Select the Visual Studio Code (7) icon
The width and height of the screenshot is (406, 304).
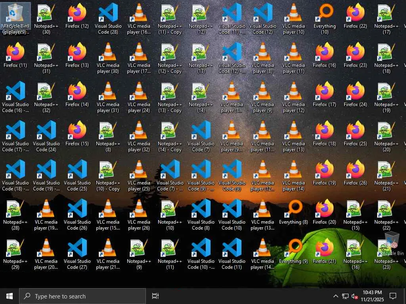coord(201,137)
